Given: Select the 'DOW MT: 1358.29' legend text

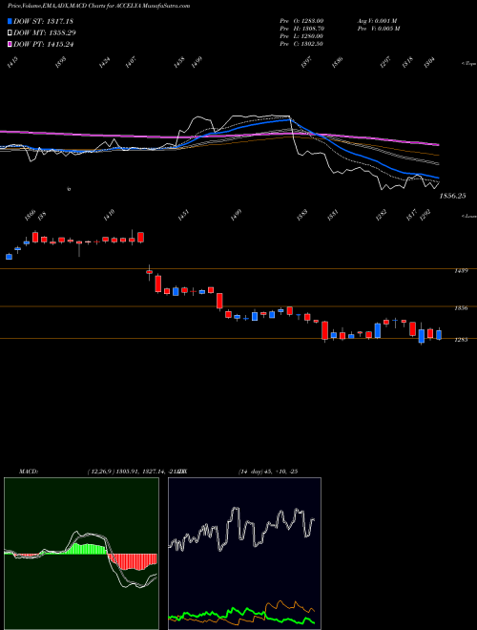Looking at the screenshot, I should pos(45,32).
